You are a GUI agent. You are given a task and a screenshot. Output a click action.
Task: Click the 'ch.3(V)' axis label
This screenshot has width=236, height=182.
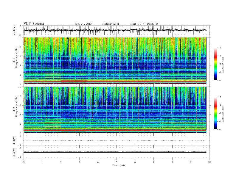click(x=14, y=141)
